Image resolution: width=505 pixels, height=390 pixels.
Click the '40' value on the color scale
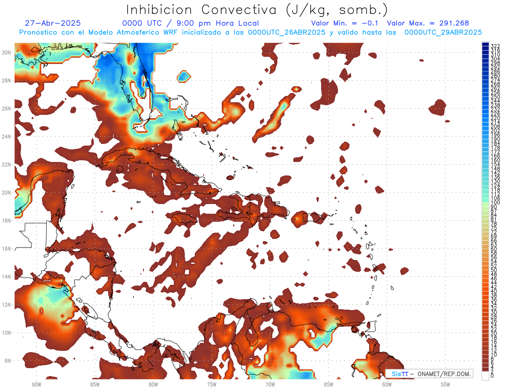tap(494, 291)
